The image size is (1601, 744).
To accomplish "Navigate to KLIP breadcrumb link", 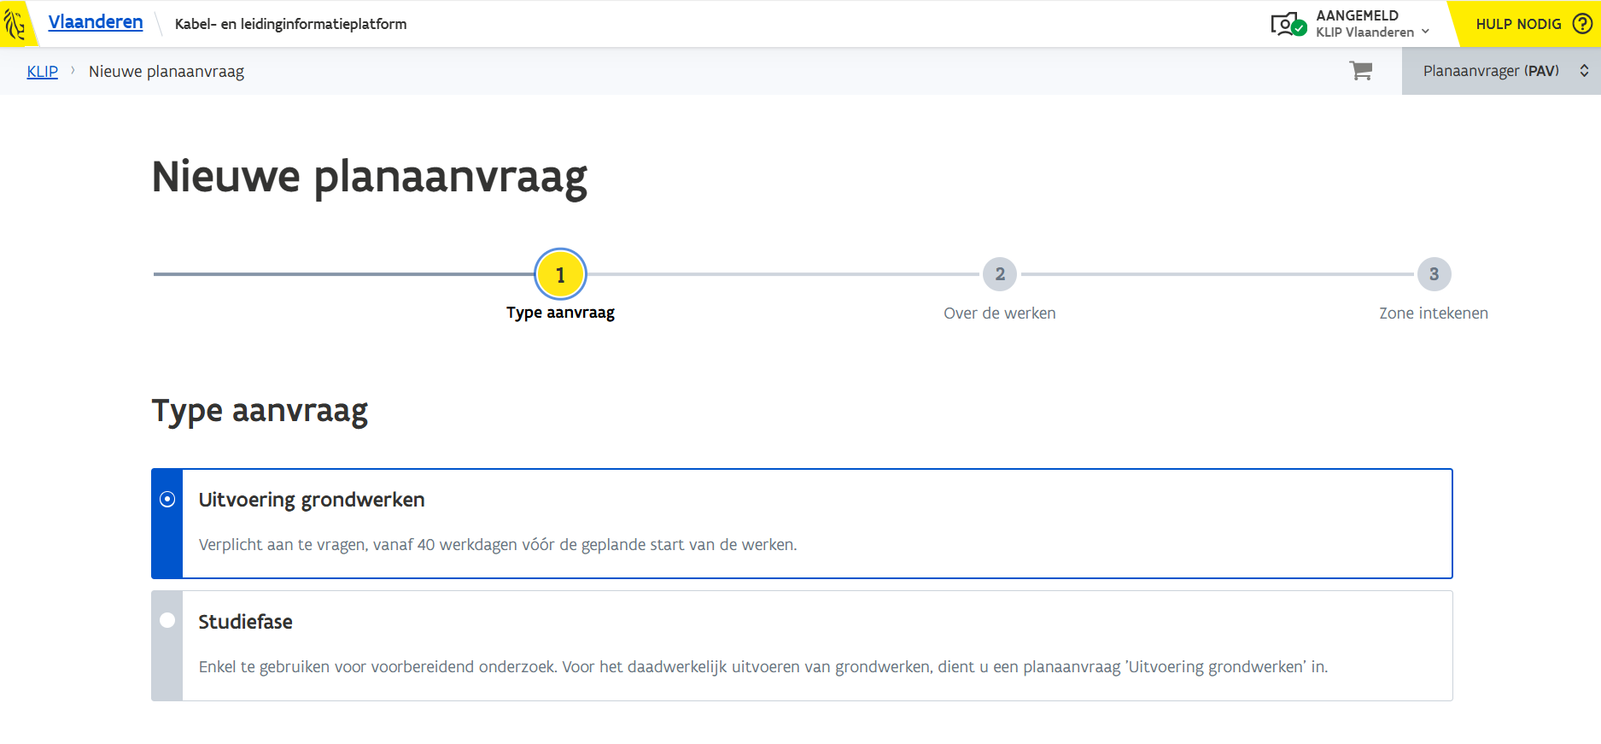I will (42, 72).
